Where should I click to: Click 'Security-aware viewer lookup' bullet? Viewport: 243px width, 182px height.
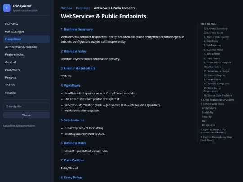85,134
